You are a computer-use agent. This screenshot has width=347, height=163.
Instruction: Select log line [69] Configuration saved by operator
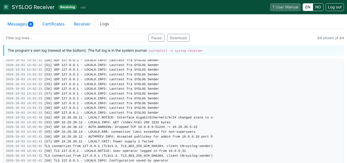(x=87, y=160)
